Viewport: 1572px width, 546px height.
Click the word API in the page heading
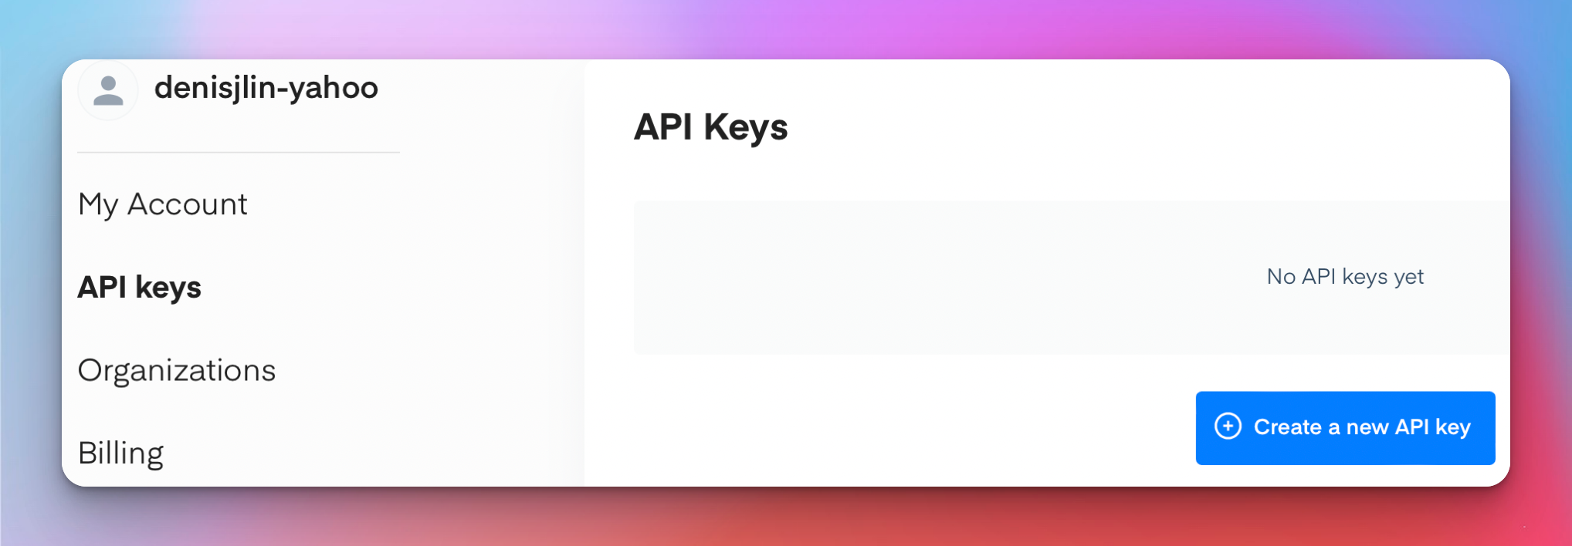(663, 127)
